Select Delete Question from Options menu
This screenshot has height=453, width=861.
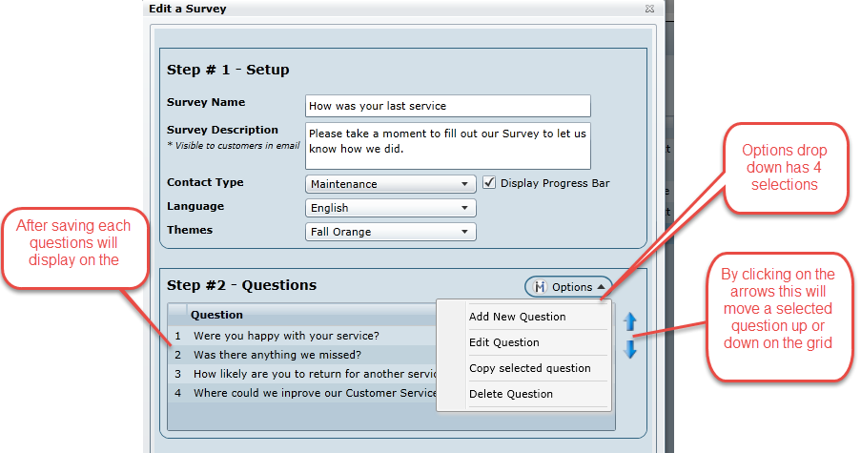pos(510,394)
